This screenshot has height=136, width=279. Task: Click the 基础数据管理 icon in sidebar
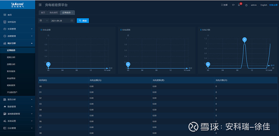[5, 114]
